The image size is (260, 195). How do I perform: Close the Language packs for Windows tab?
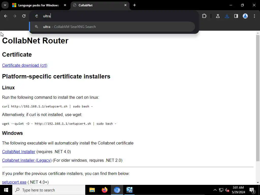65,5
